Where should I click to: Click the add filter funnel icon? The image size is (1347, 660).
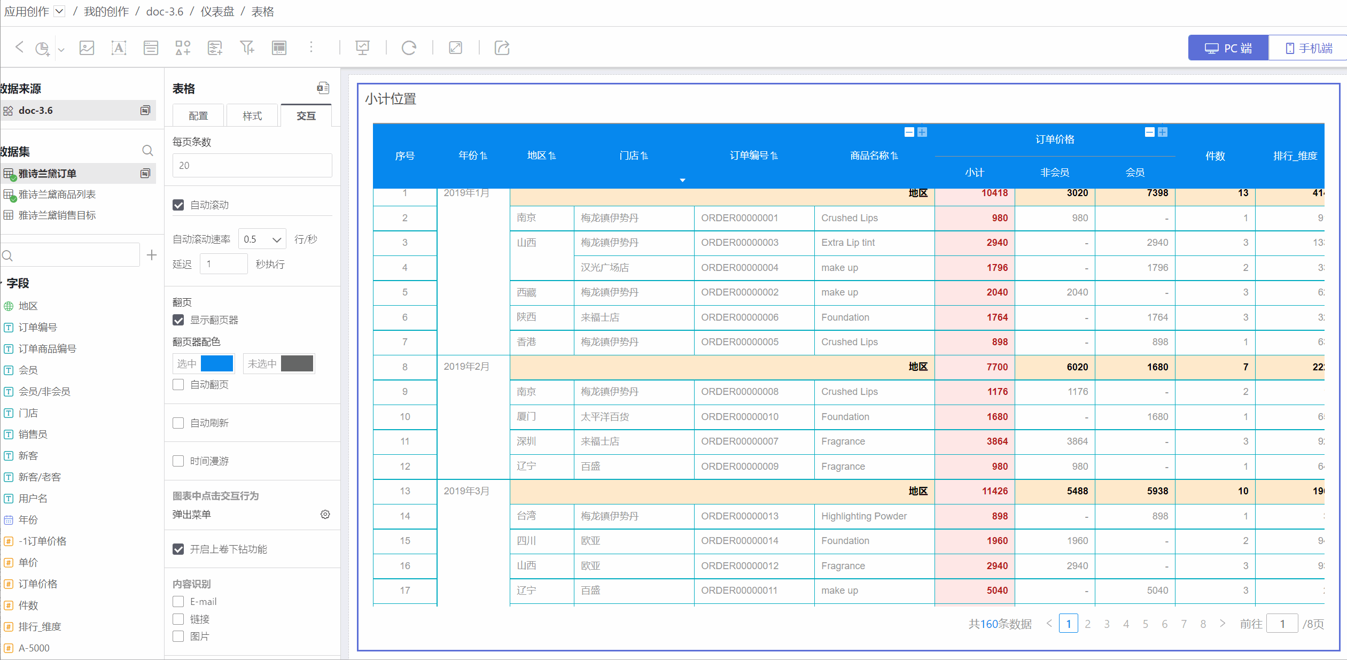(x=247, y=48)
